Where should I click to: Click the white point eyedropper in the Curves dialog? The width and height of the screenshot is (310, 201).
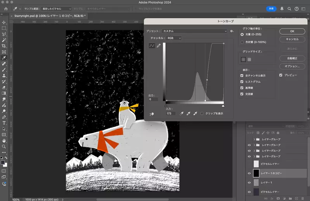(x=196, y=113)
